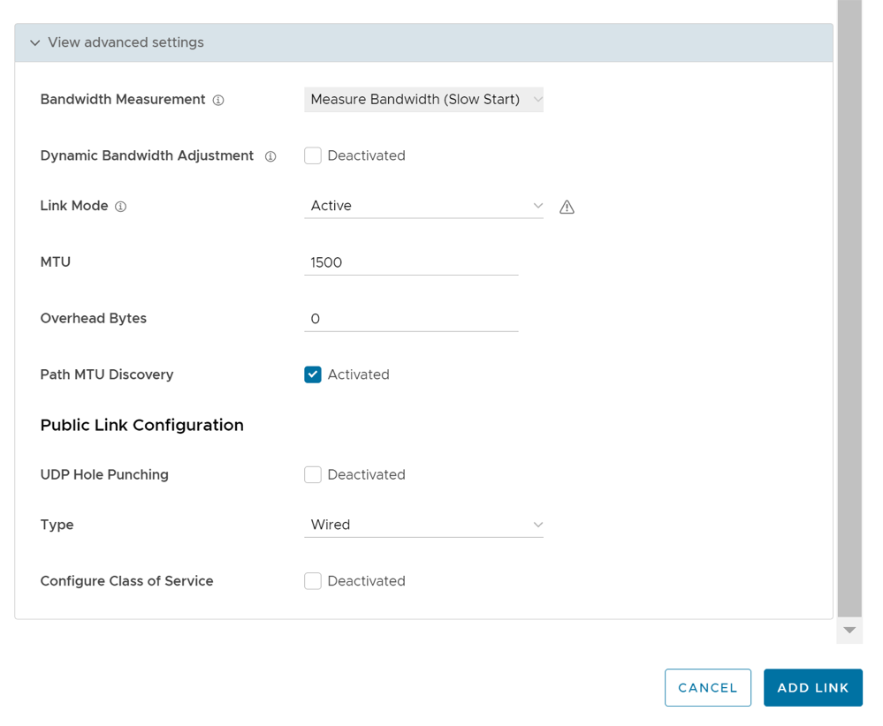This screenshot has height=726, width=883.
Task: Click the warning triangle beside Link Mode
Action: coord(567,207)
